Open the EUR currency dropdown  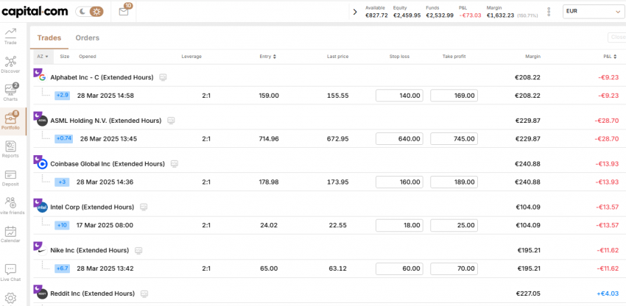593,12
